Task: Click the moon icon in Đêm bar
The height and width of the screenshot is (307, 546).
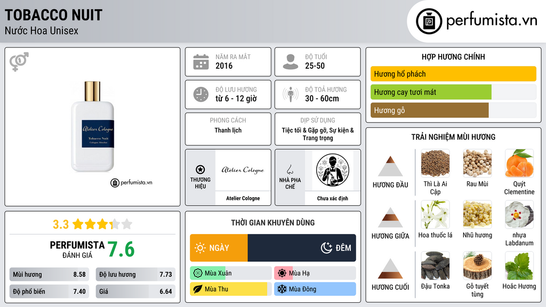Action: 326,248
